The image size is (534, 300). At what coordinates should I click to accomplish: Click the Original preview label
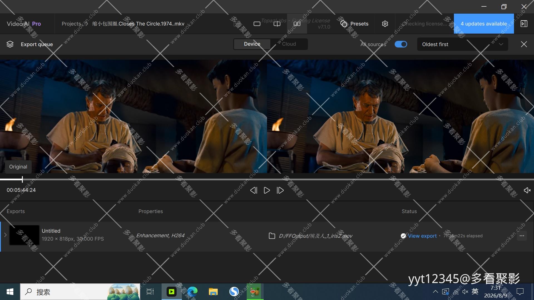point(18,167)
